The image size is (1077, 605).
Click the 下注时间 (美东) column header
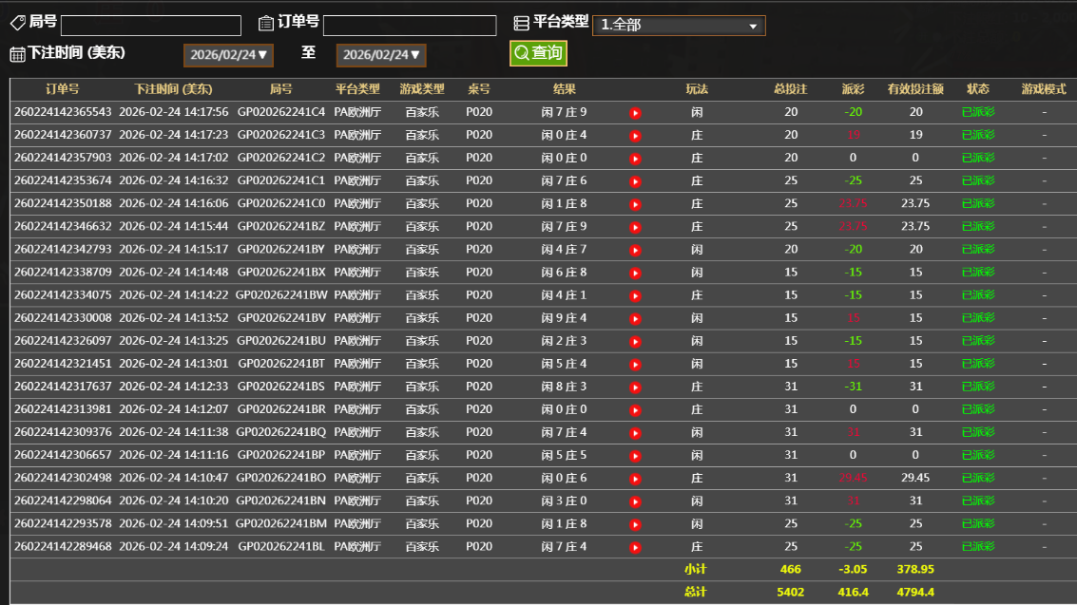pyautogui.click(x=173, y=89)
